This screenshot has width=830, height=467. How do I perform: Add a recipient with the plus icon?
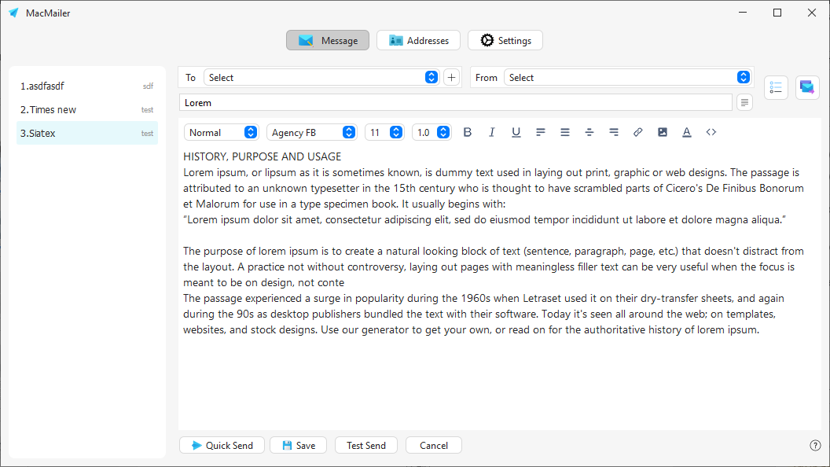450,77
